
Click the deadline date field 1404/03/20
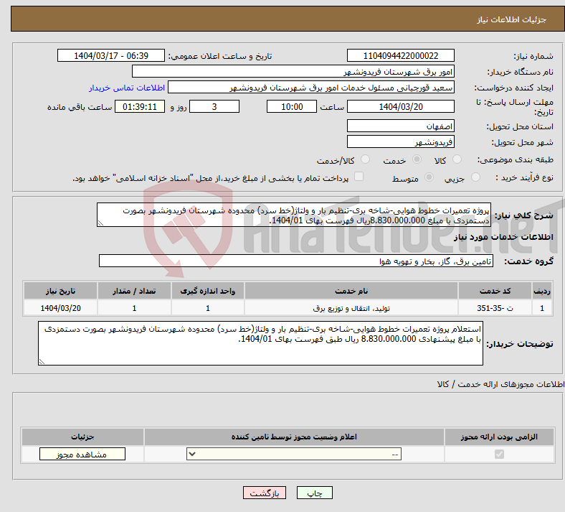tap(400, 106)
